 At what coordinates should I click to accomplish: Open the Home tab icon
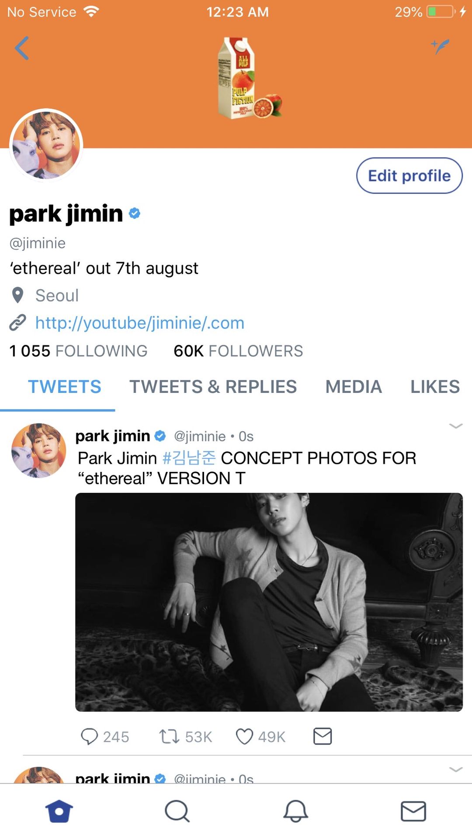[59, 811]
